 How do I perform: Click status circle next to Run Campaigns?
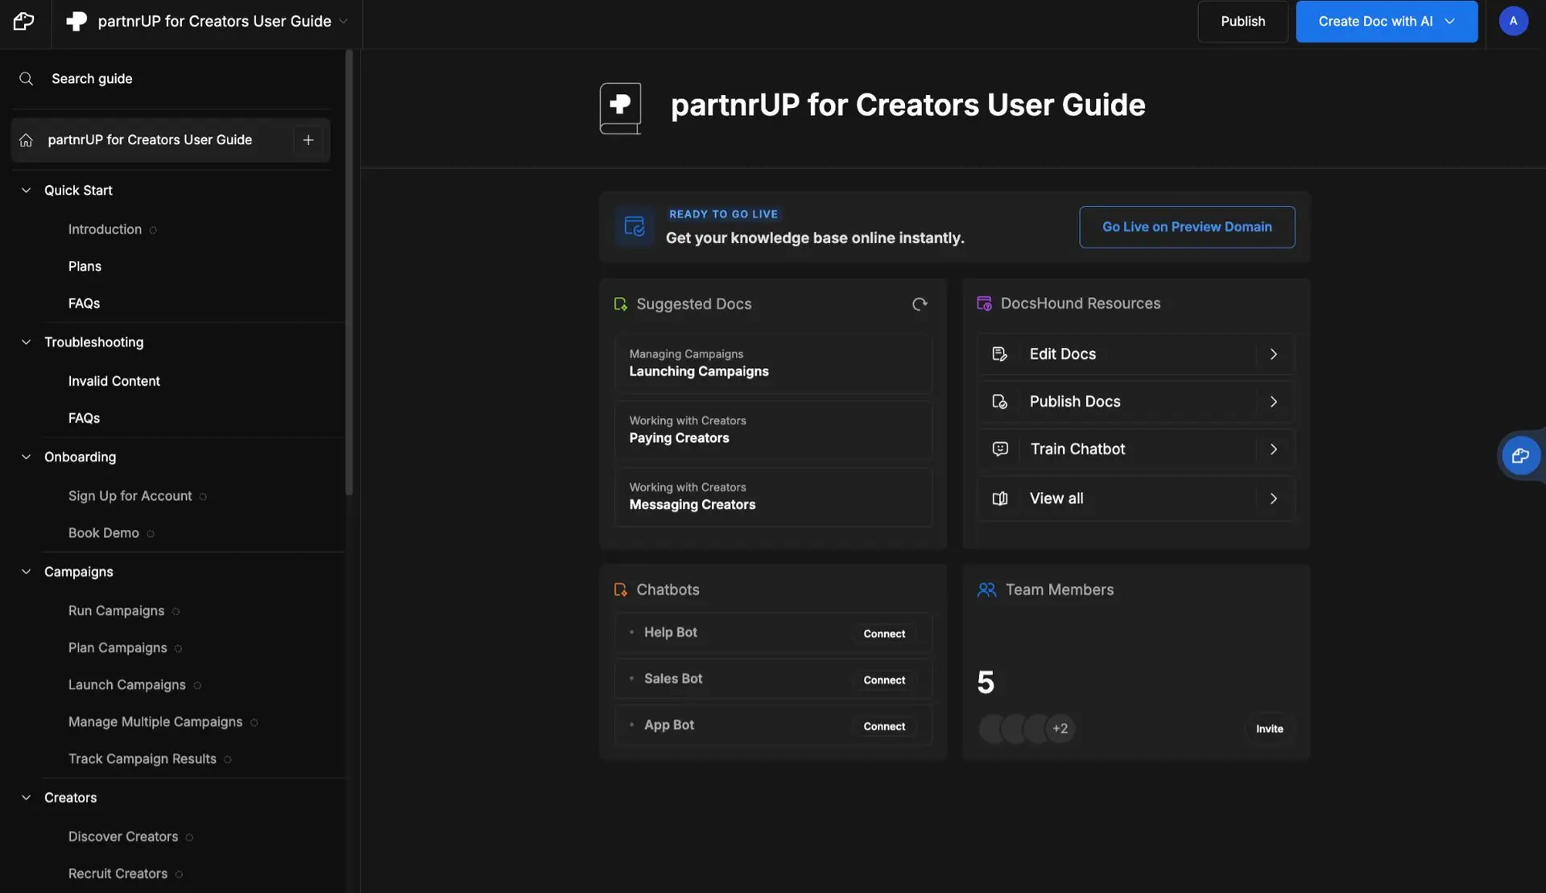[176, 612]
